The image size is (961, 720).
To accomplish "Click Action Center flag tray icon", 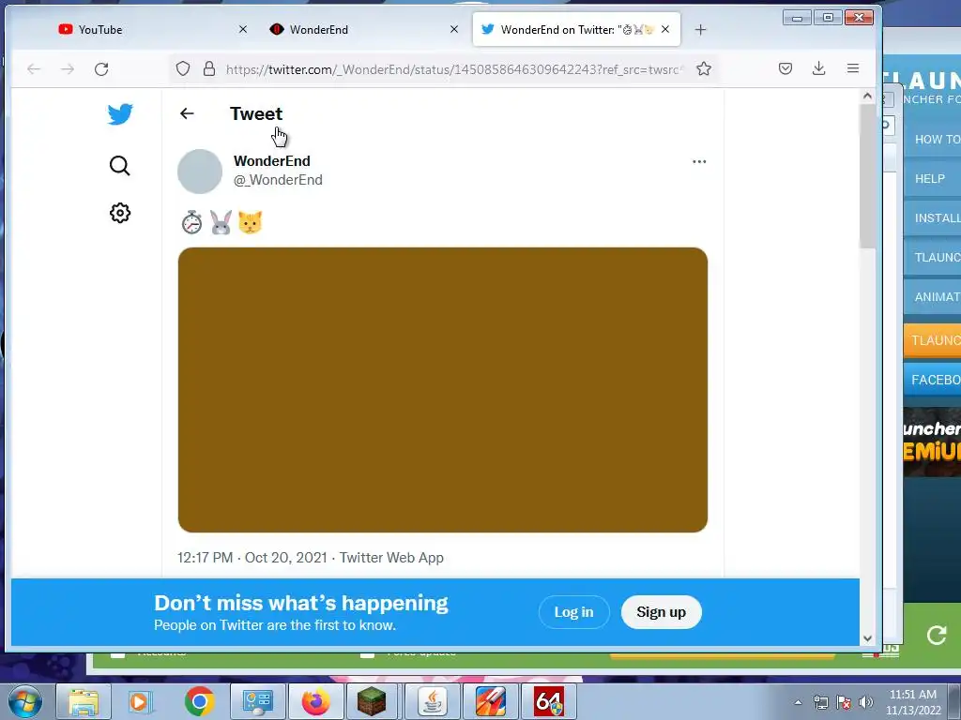I will [x=844, y=702].
